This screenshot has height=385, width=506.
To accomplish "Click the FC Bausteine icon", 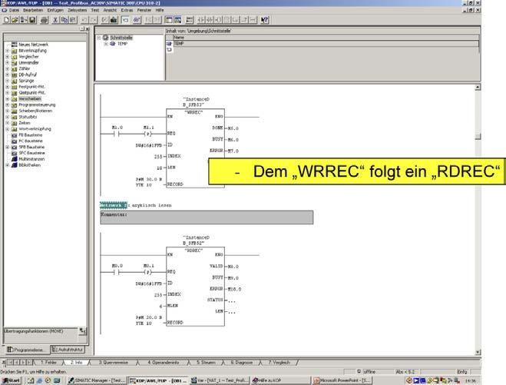I will tap(14, 141).
